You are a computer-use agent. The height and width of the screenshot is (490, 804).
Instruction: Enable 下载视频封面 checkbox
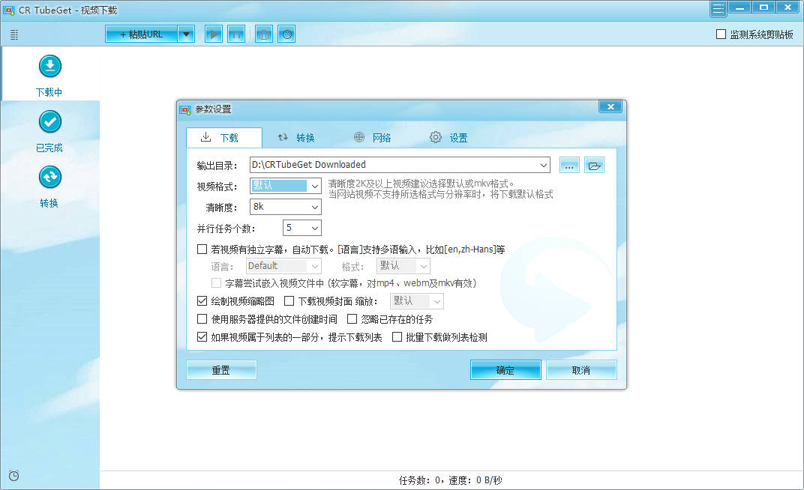tap(289, 301)
